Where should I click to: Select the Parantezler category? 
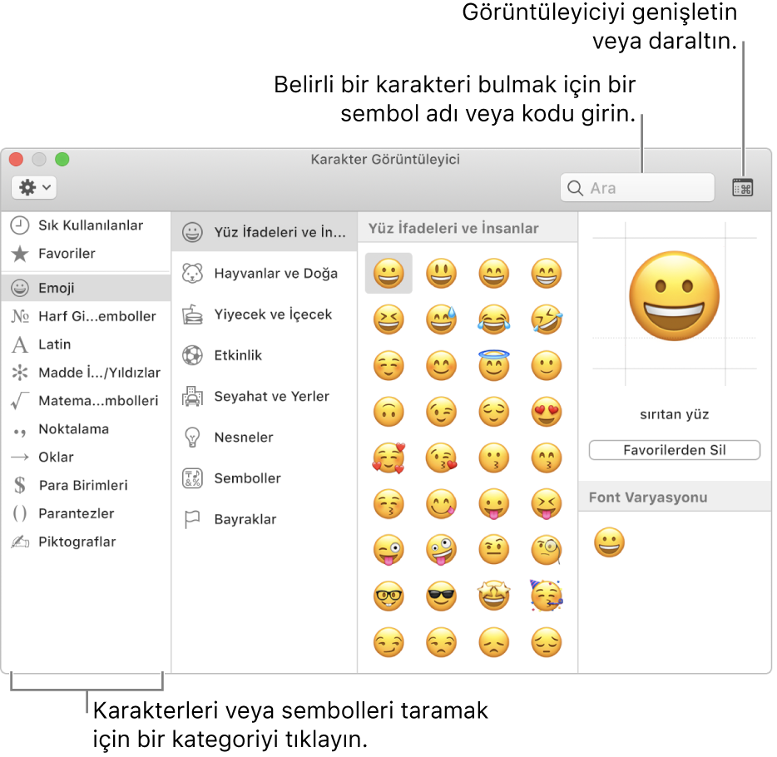click(x=86, y=514)
